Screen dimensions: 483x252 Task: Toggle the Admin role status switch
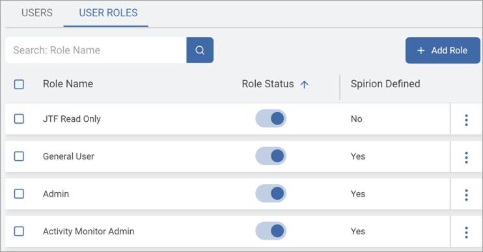[x=271, y=193]
